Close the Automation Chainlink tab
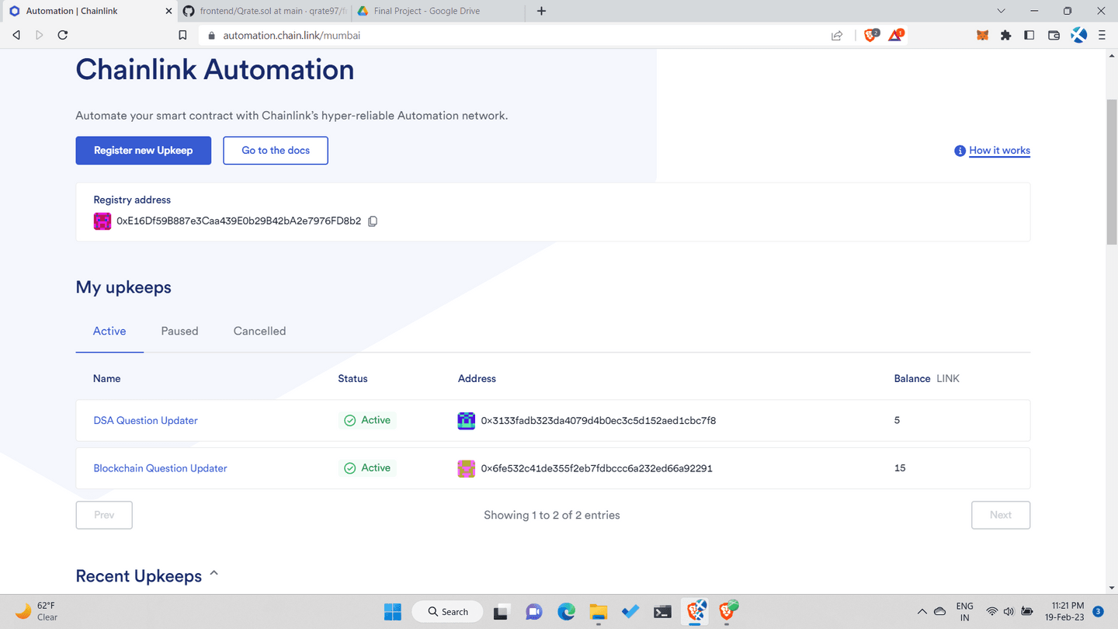 coord(170,11)
